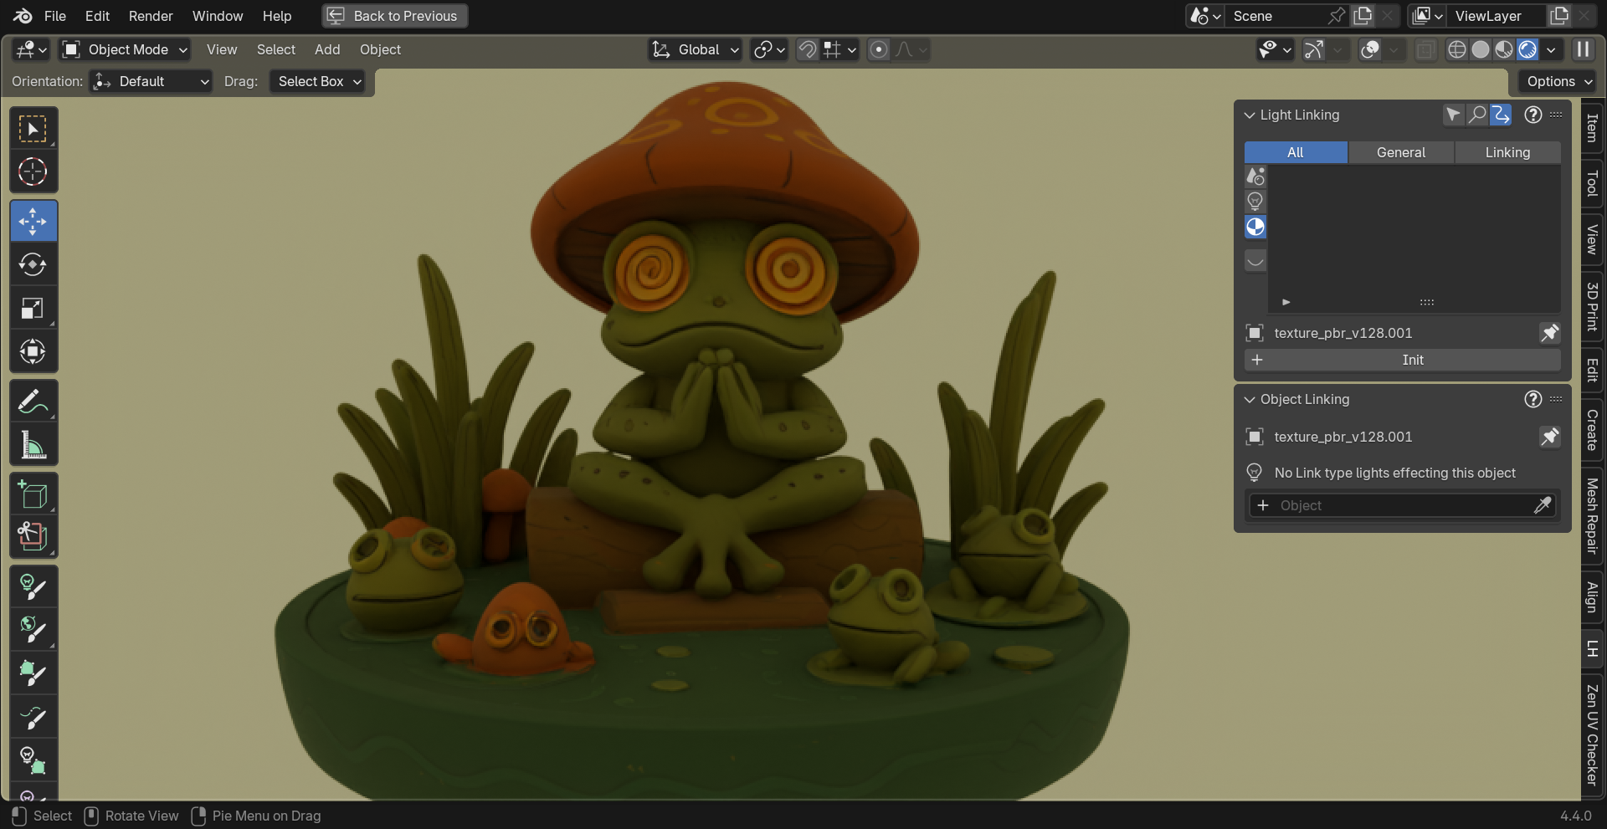The width and height of the screenshot is (1607, 829).
Task: Click the Back to Previous button
Action: 395,16
